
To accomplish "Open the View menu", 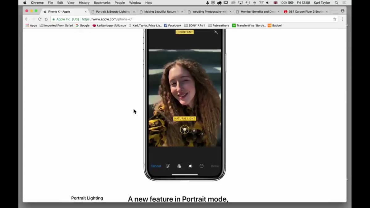I will [71, 3].
